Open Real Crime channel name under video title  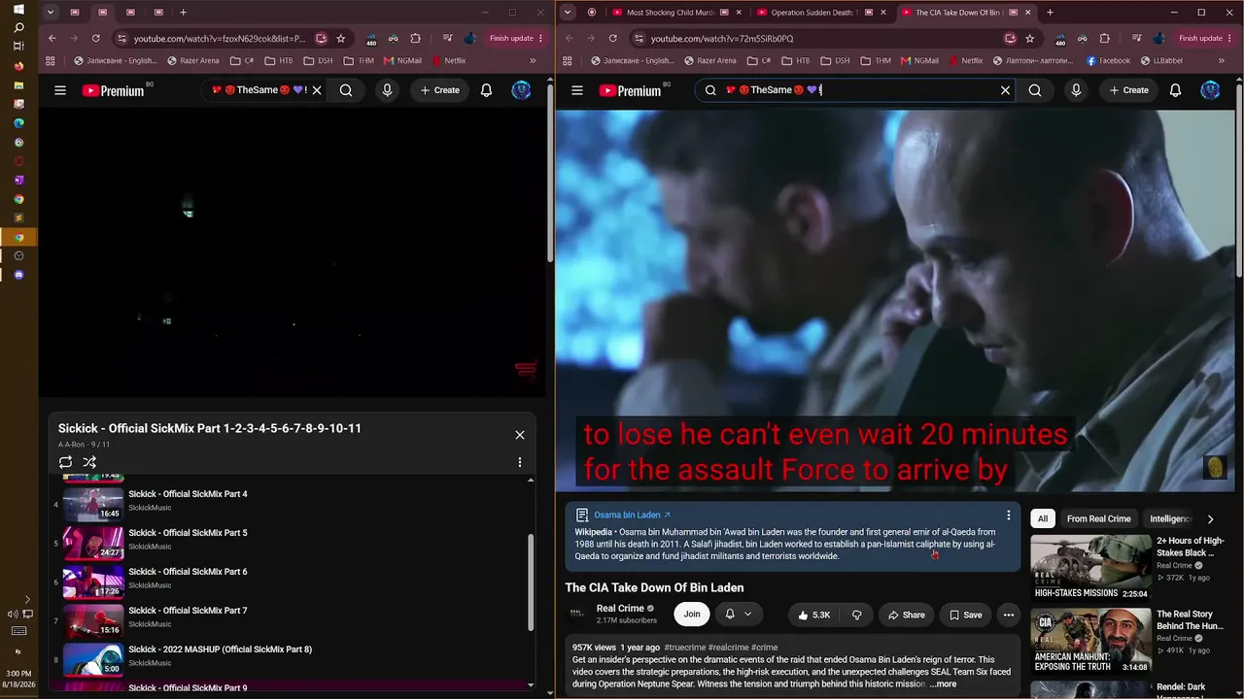pos(620,609)
